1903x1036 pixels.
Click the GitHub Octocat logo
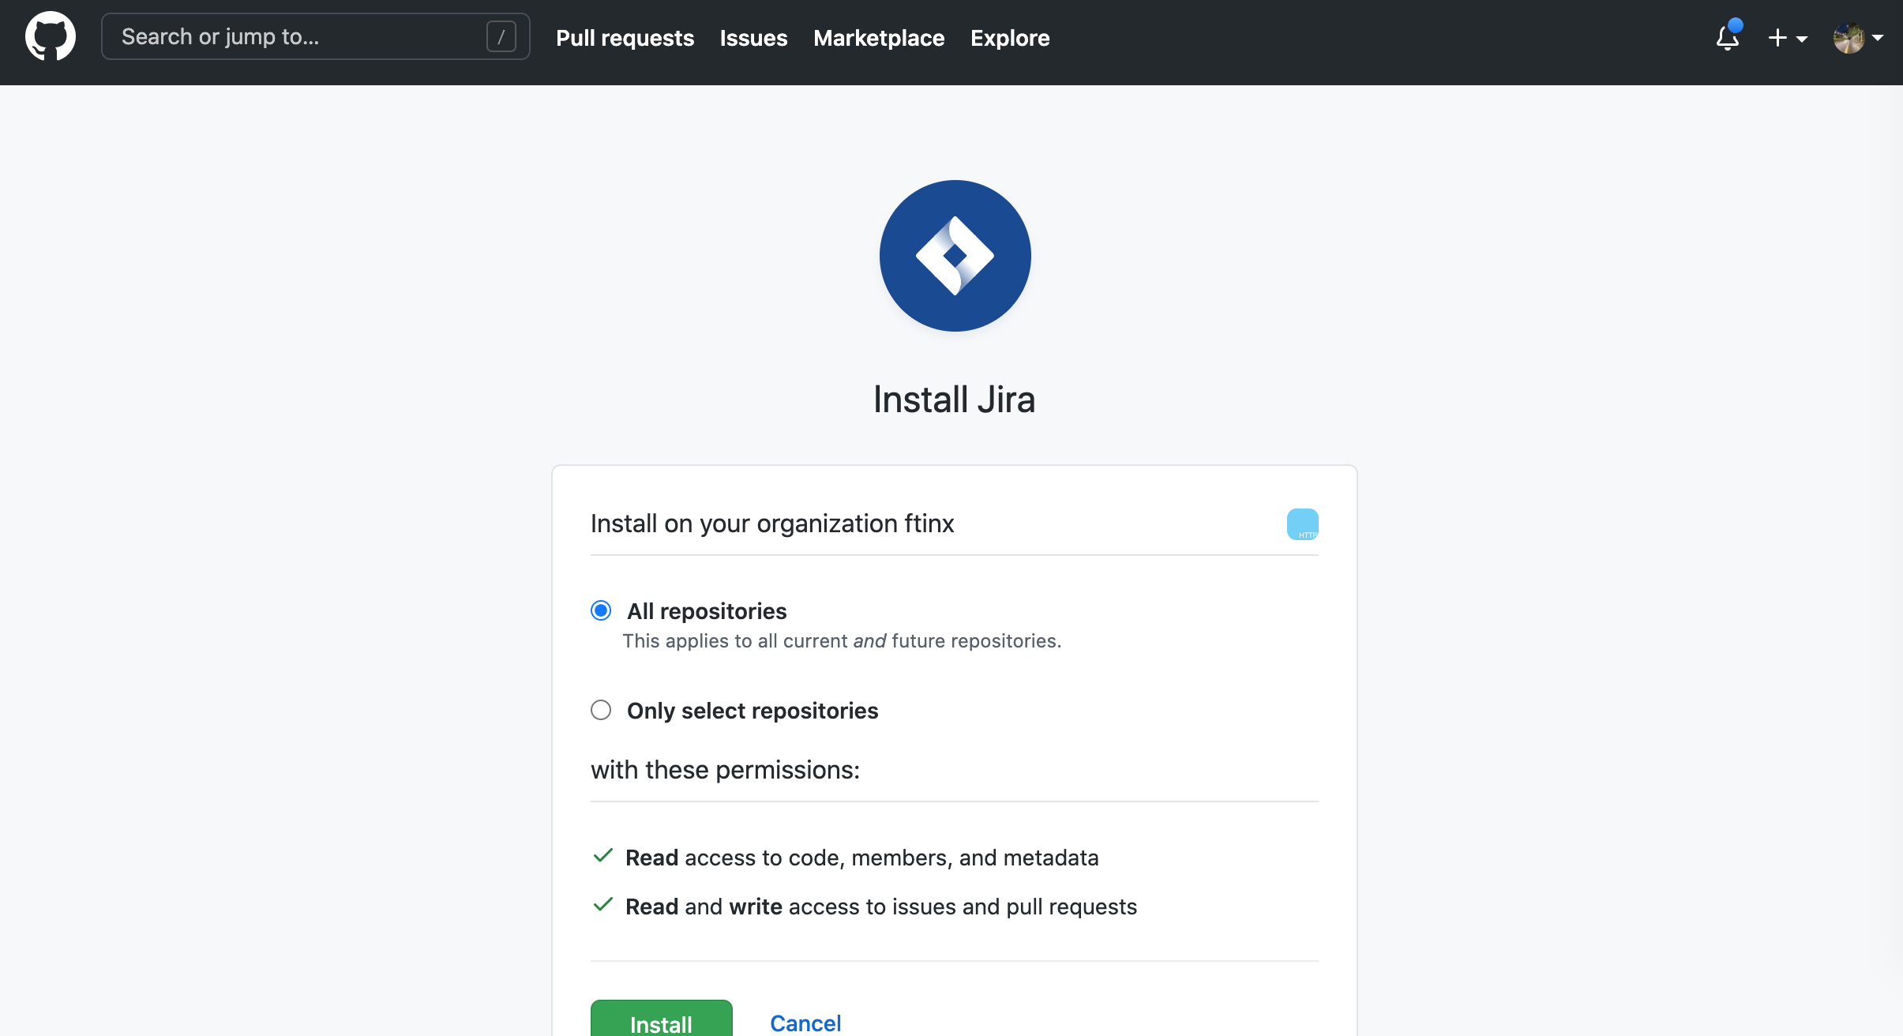(51, 36)
